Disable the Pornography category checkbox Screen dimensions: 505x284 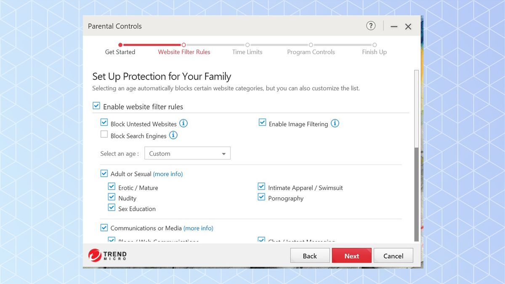pyautogui.click(x=261, y=197)
